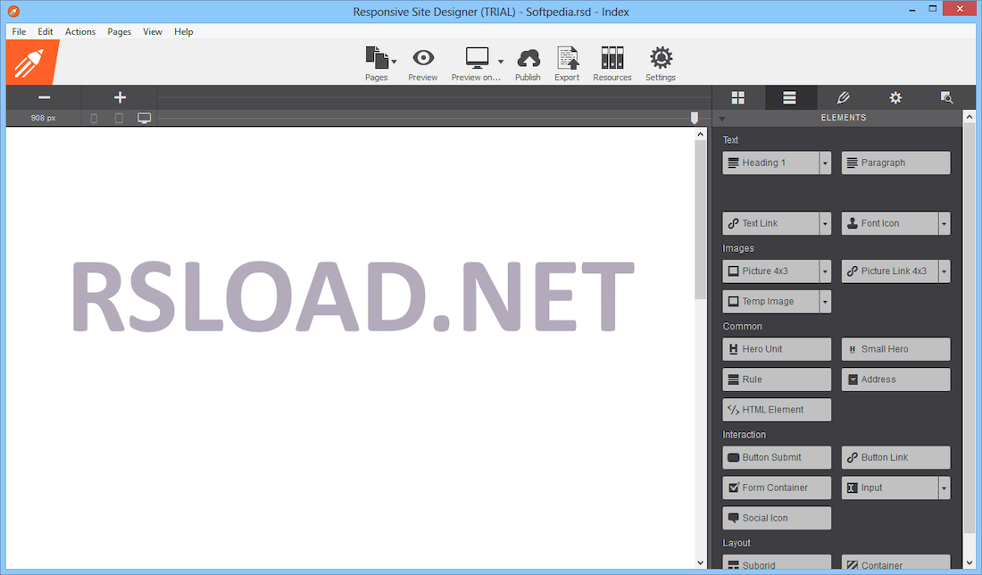Open the Pages toolbar icon
This screenshot has width=982, height=575.
click(x=377, y=58)
